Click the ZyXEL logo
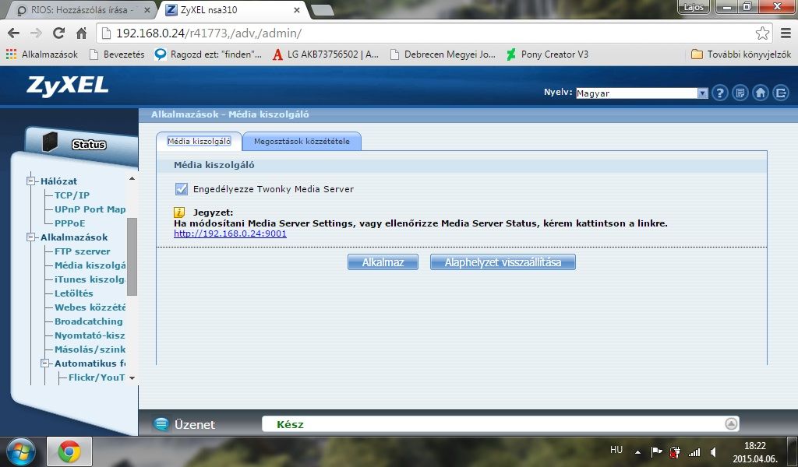The height and width of the screenshot is (467, 798). tap(68, 86)
